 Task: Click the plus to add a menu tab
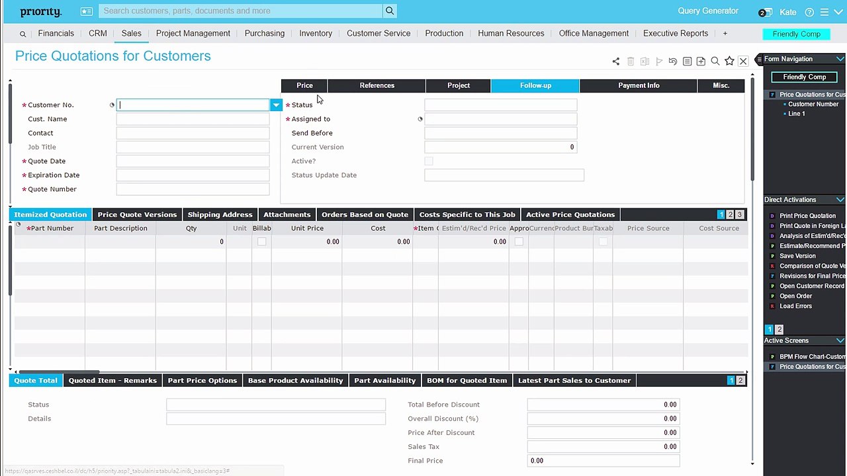[x=725, y=33]
